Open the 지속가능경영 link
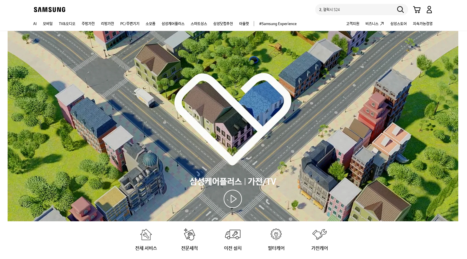The height and width of the screenshot is (259, 467). tap(423, 24)
